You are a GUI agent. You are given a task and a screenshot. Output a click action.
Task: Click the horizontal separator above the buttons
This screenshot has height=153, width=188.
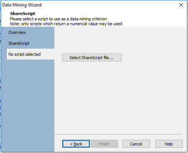coord(119,134)
